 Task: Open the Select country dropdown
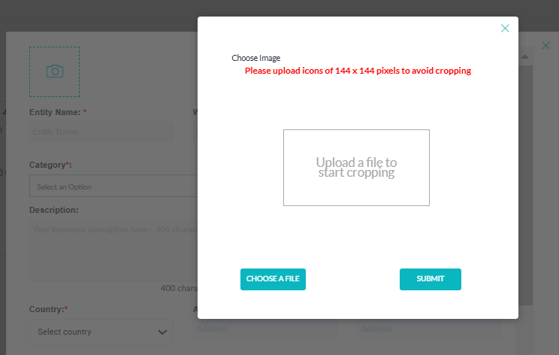(x=101, y=332)
